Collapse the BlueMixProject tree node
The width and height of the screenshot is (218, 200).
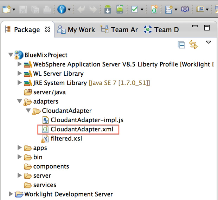tap(11, 55)
